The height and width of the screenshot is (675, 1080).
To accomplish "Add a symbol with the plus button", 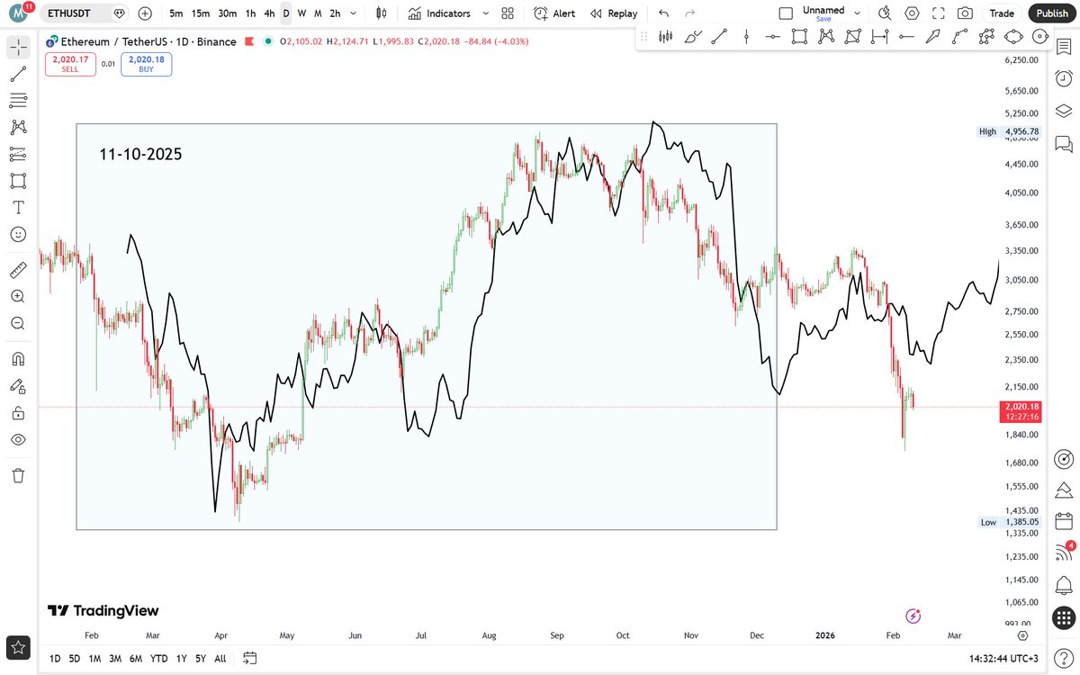I will pos(146,13).
